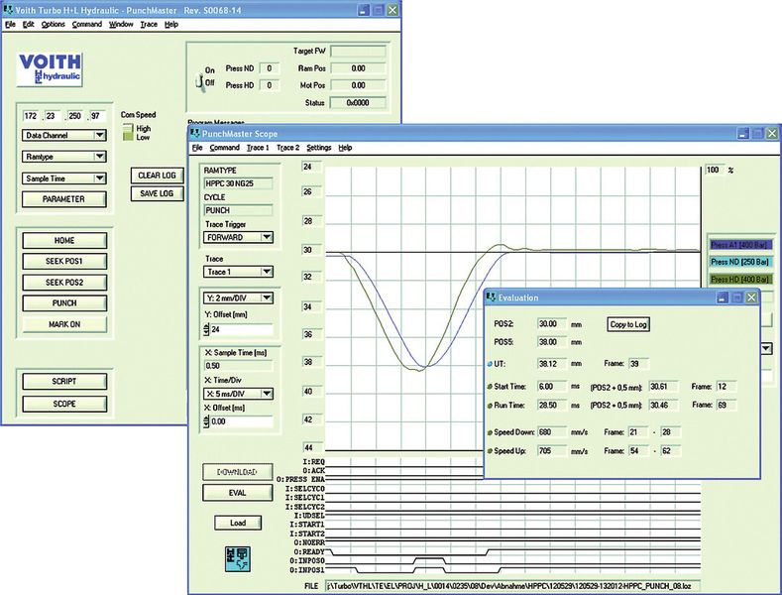Image resolution: width=782 pixels, height=595 pixels.
Task: Click the POS2 value 30.00
Action: click(x=552, y=324)
